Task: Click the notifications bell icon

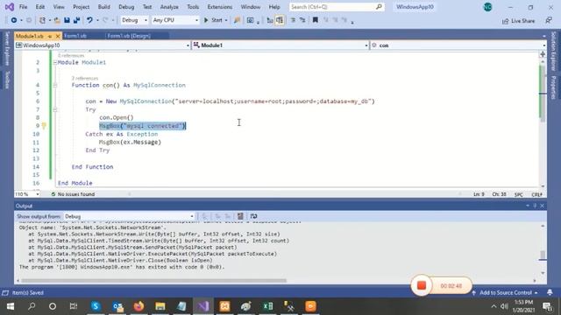Action: coord(550,292)
